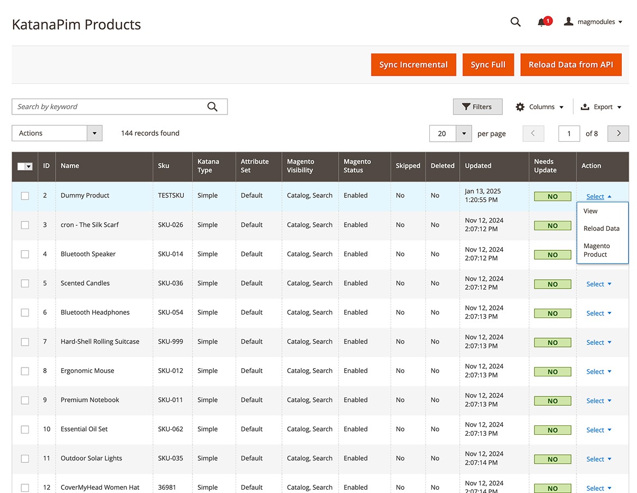Screen dimensions: 637x493
Task: Check the Outdoor Solar Lights checkbox
Action: (25, 459)
